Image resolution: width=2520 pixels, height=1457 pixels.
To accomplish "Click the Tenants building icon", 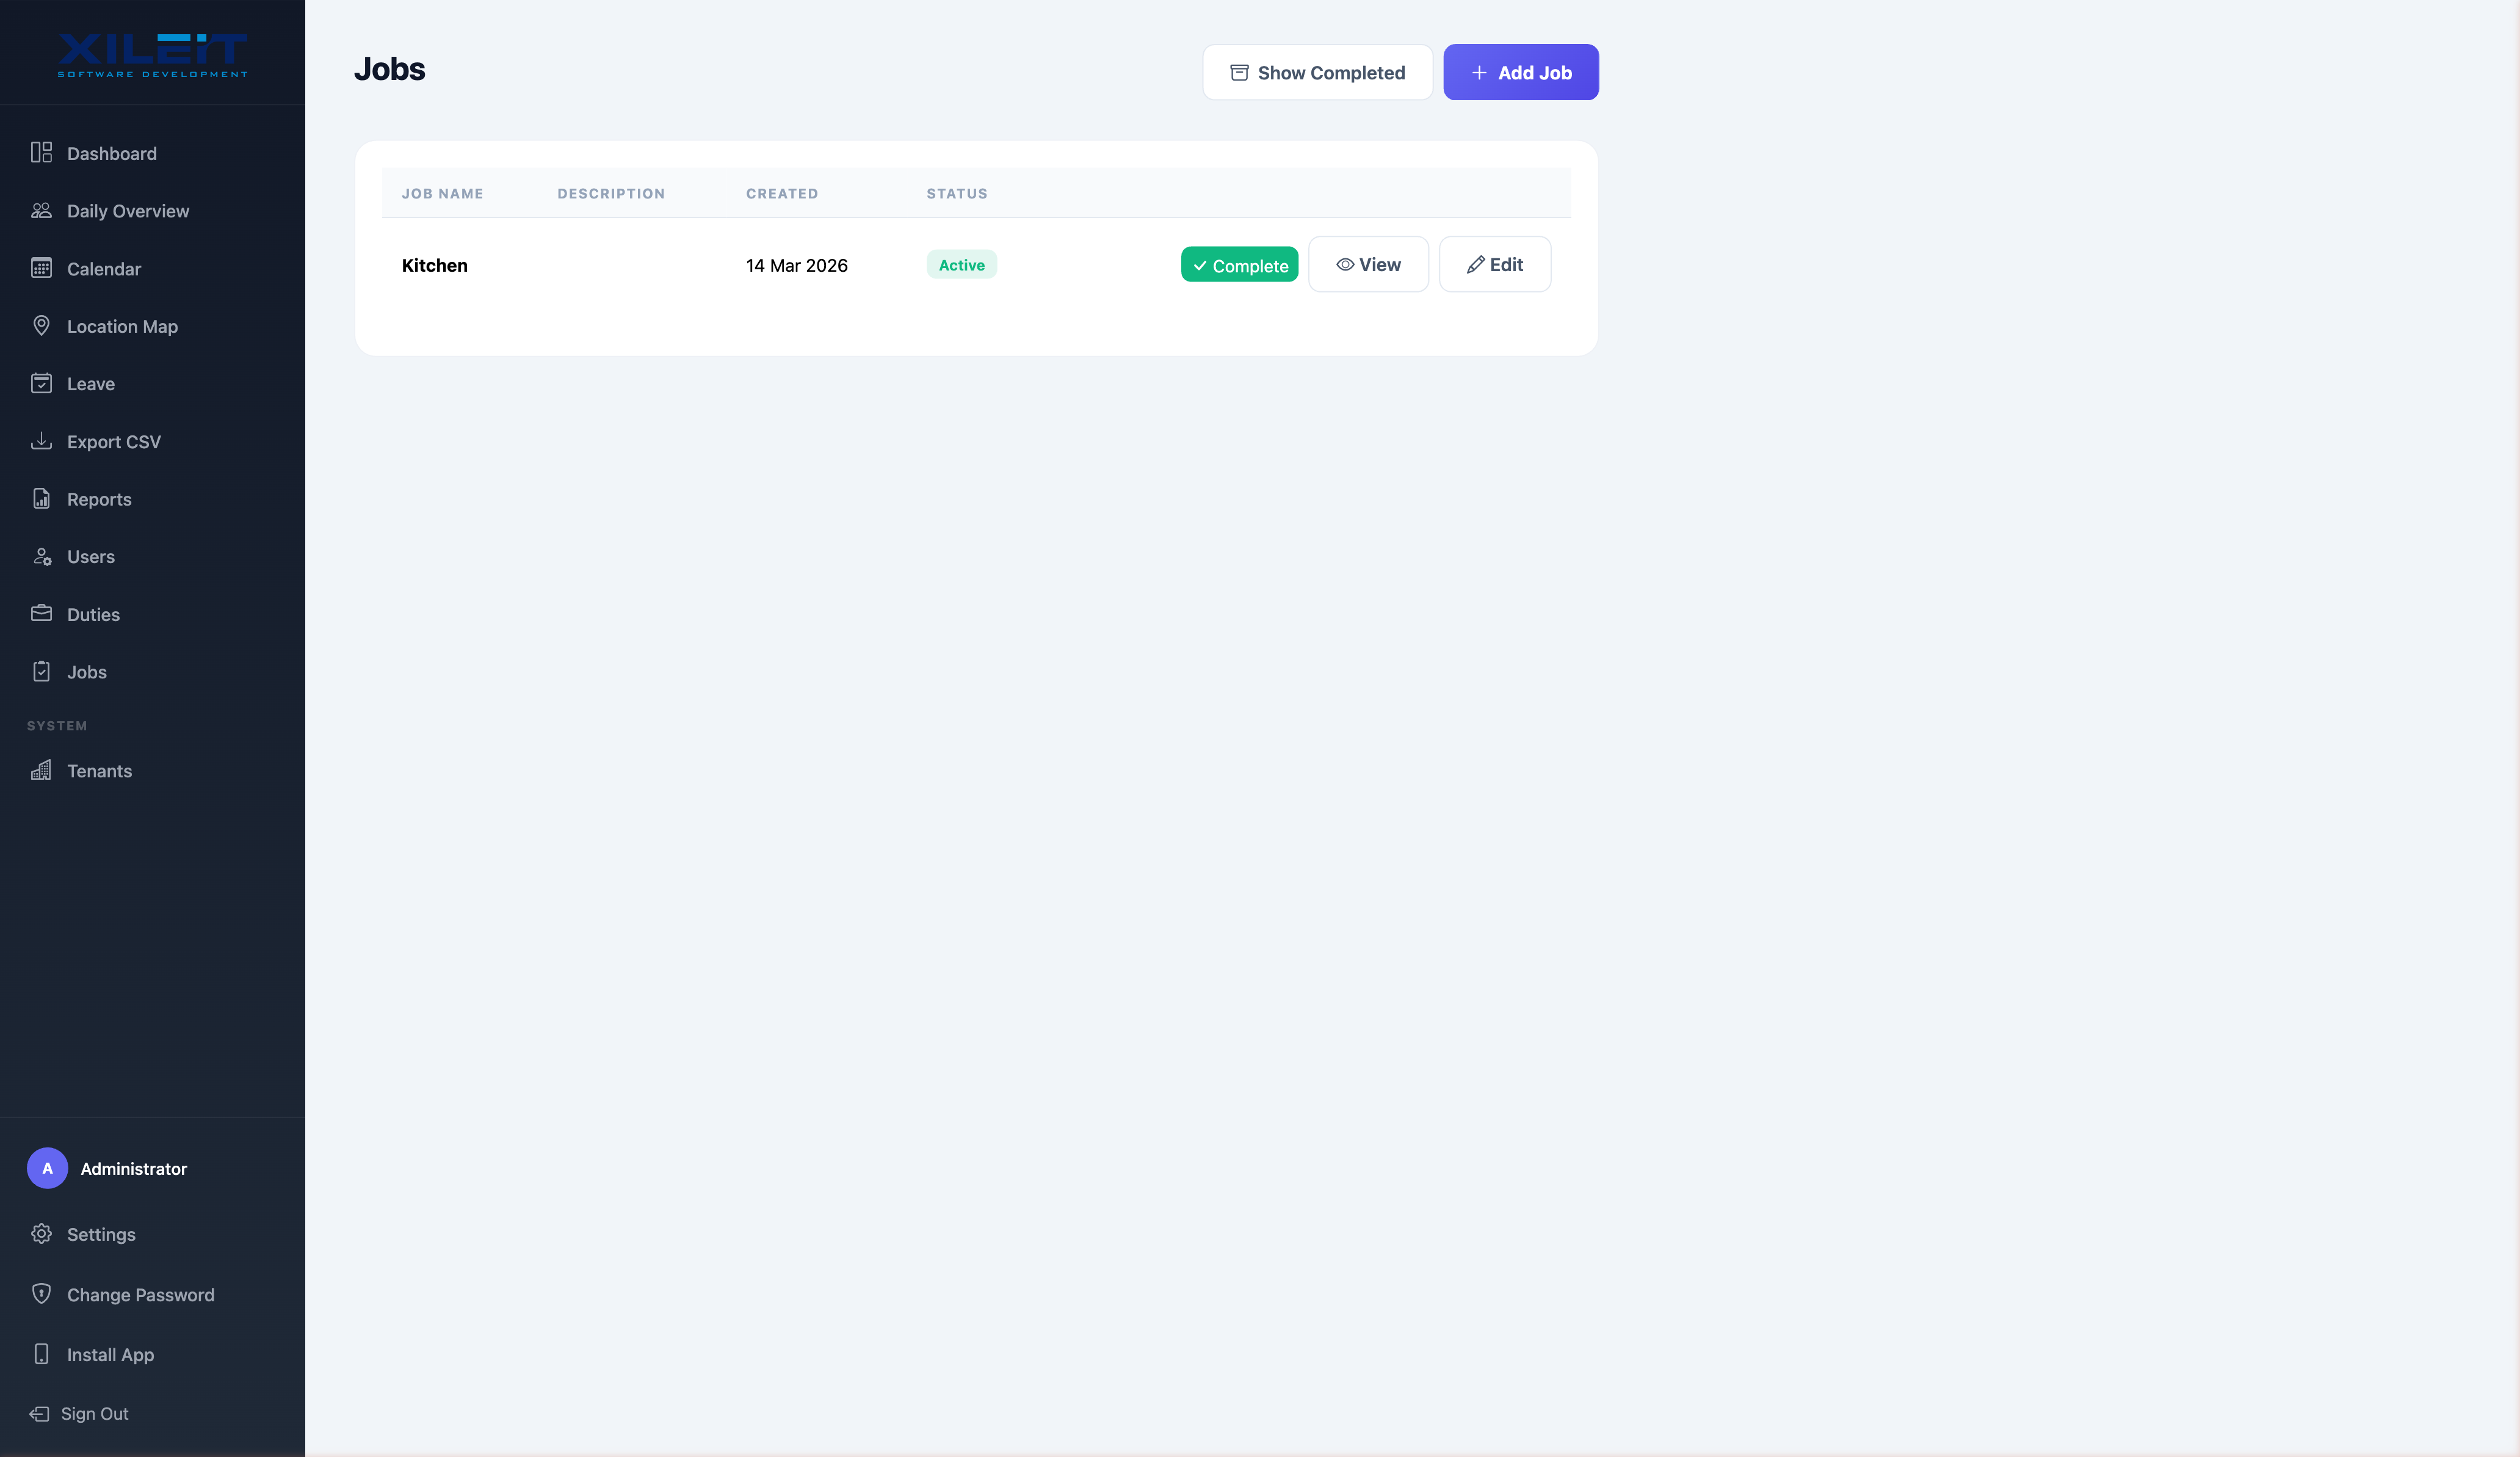I will [41, 770].
